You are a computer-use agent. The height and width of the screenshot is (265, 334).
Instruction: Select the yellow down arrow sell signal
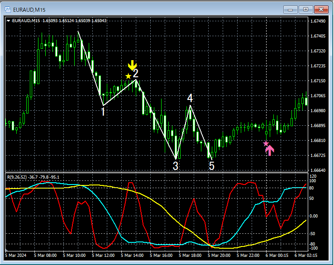132,65
